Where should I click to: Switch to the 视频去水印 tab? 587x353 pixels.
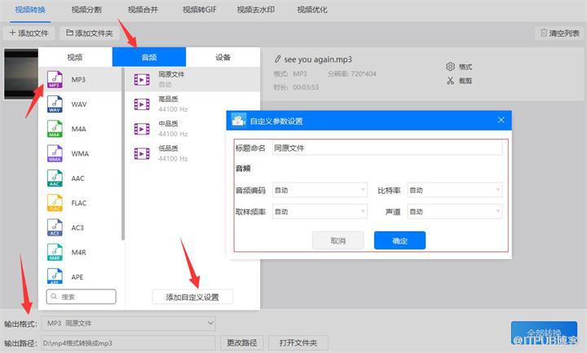coord(256,10)
